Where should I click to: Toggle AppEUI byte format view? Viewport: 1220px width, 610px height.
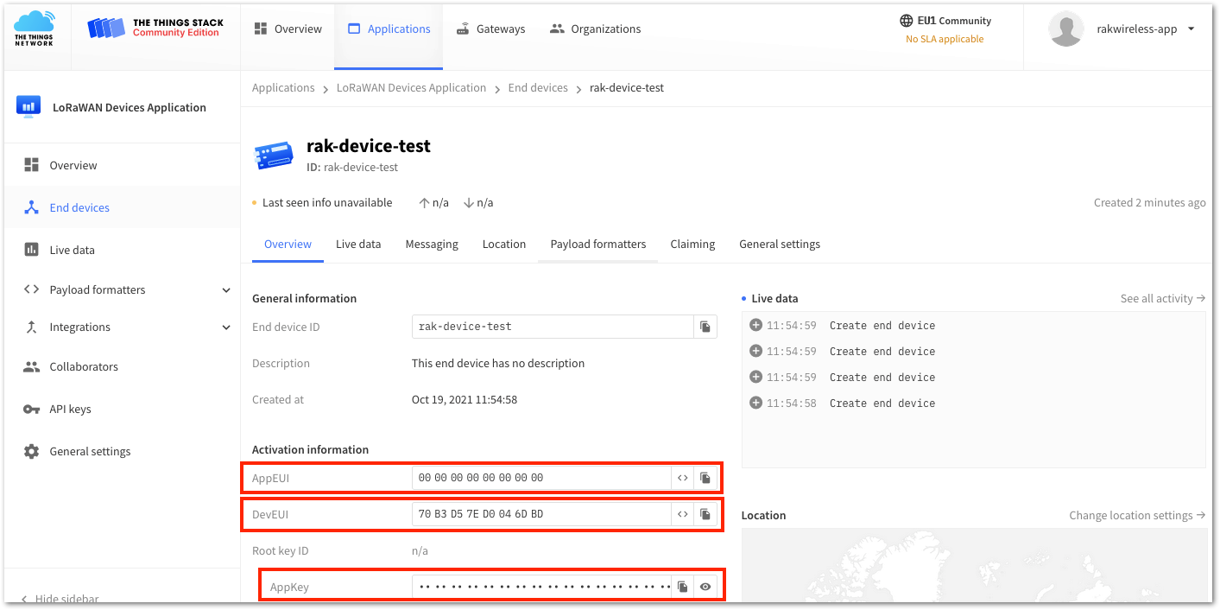tap(683, 478)
